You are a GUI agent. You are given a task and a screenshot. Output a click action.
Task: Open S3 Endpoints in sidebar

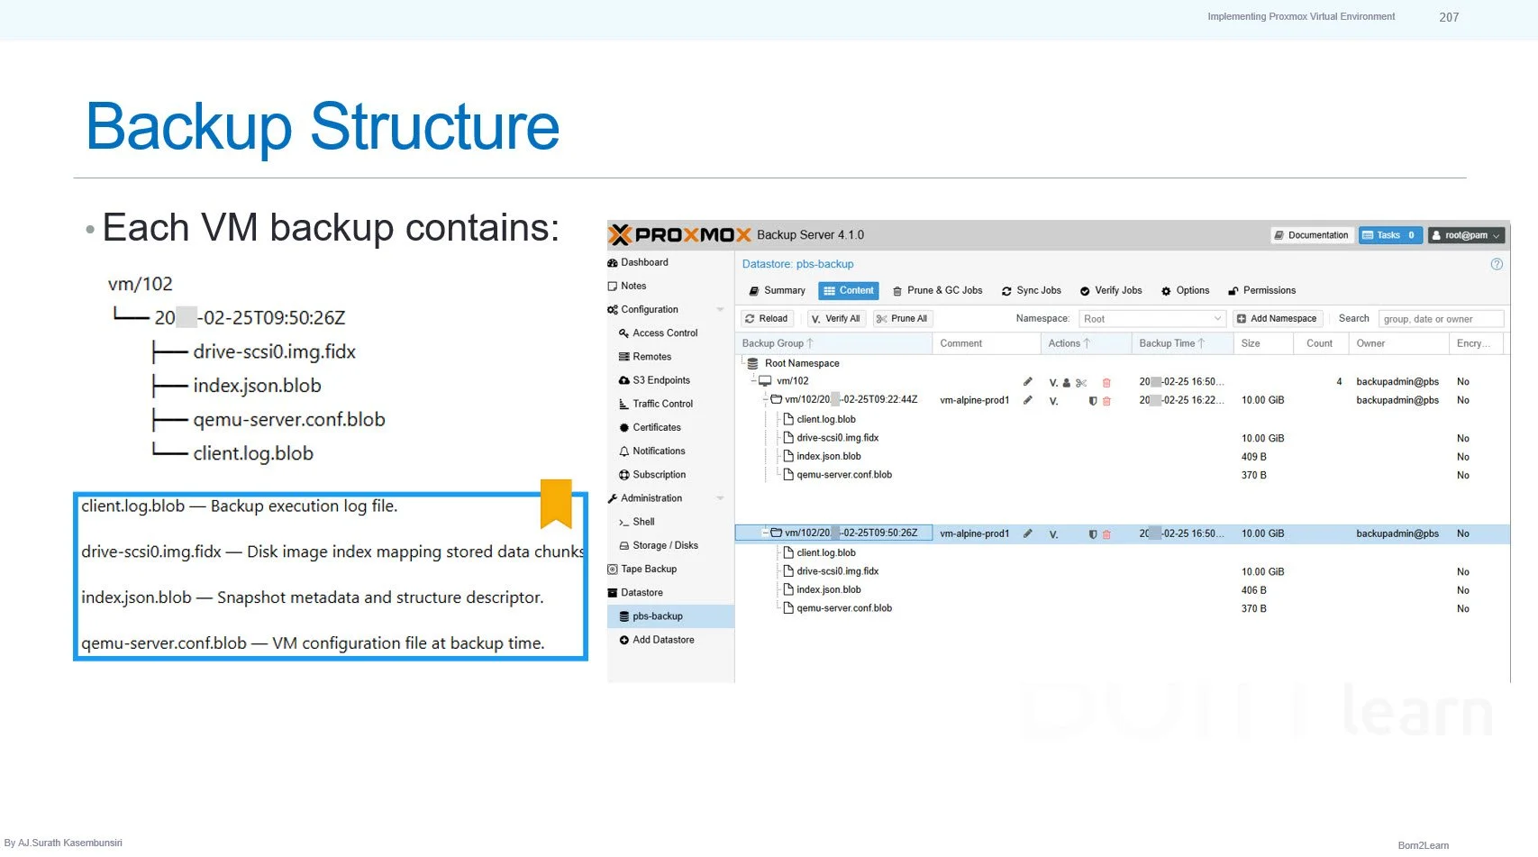pos(654,380)
